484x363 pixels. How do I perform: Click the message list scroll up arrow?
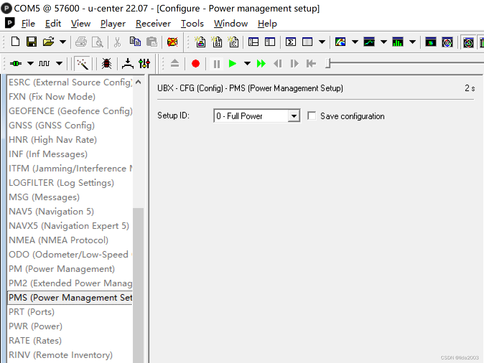(x=138, y=82)
